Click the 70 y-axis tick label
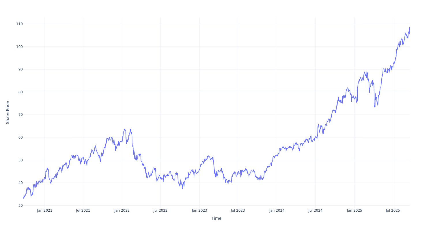 click(x=20, y=115)
